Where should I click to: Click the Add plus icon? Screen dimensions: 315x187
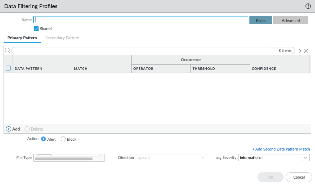(x=9, y=129)
